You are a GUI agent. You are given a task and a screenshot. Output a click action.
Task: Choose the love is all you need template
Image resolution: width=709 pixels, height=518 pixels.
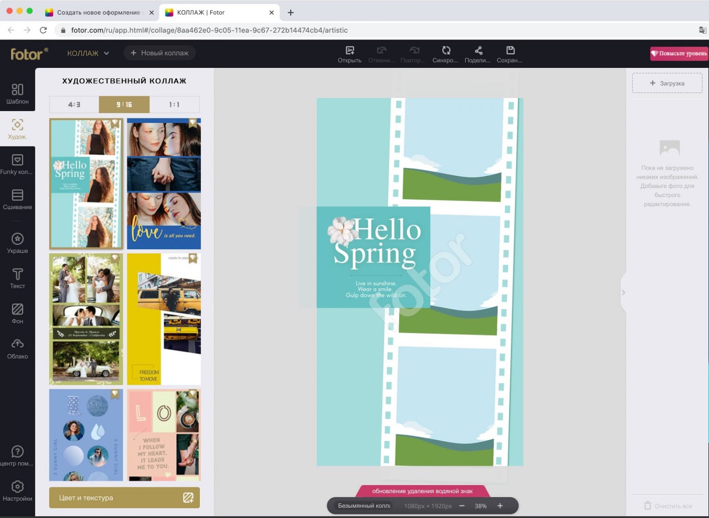(x=164, y=183)
